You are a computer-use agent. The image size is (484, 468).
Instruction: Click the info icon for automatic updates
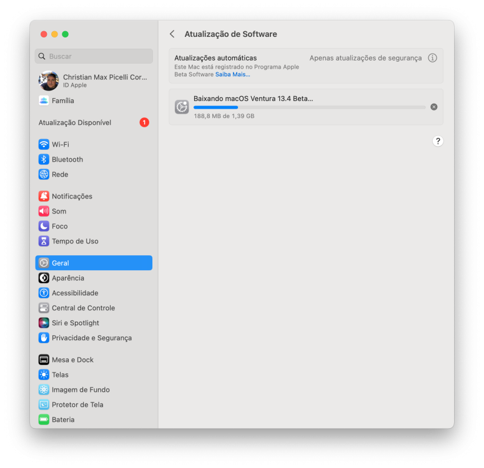432,58
